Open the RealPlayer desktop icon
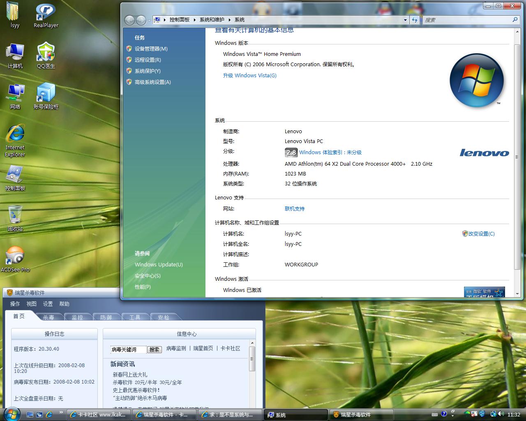 [46, 12]
